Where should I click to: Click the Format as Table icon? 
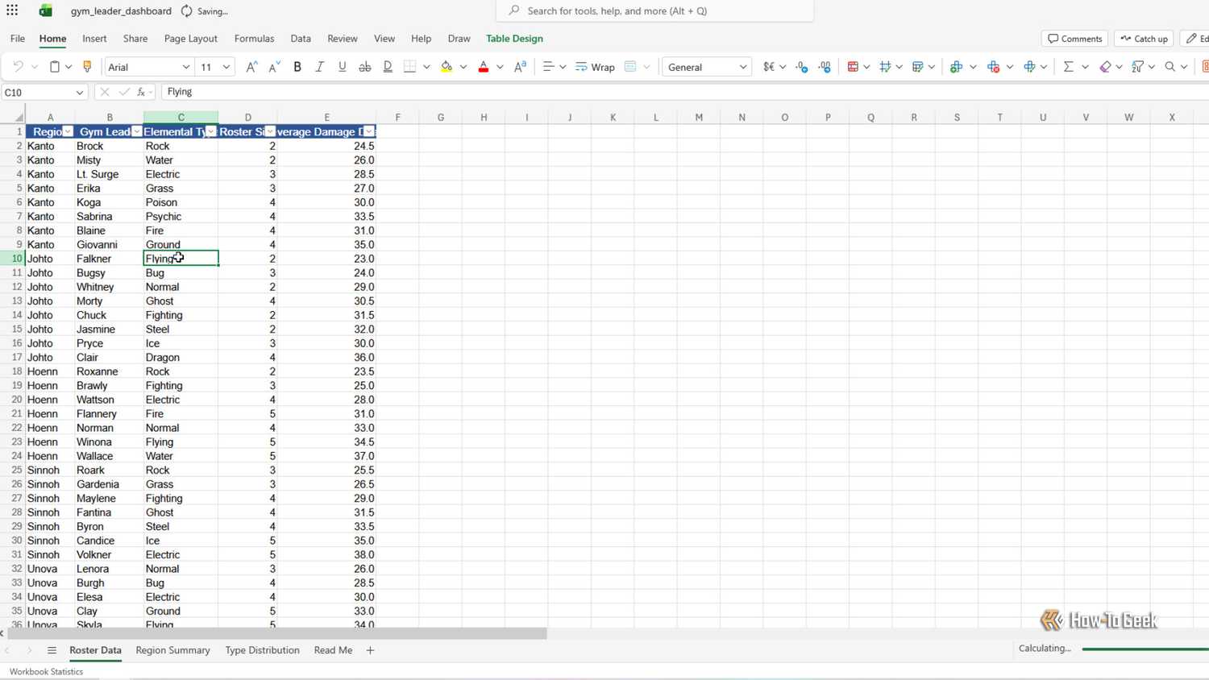tap(917, 67)
